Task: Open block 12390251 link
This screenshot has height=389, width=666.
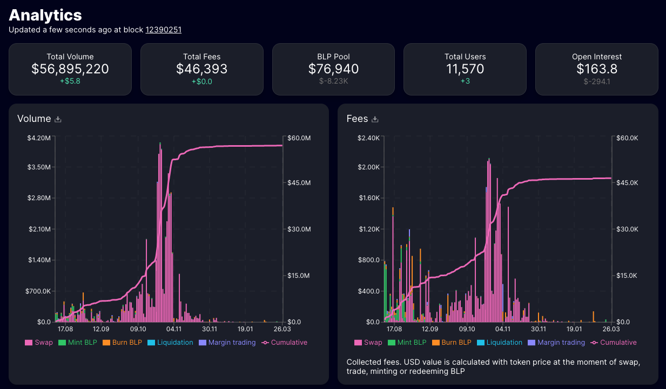Action: pyautogui.click(x=163, y=30)
